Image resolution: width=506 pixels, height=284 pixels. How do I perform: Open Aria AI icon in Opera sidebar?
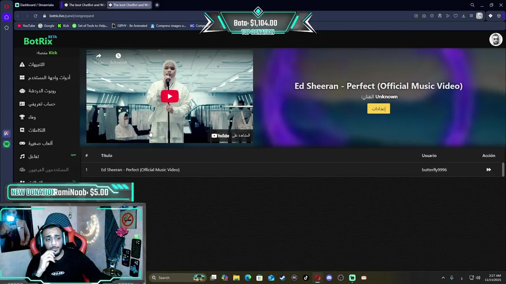click(6, 133)
